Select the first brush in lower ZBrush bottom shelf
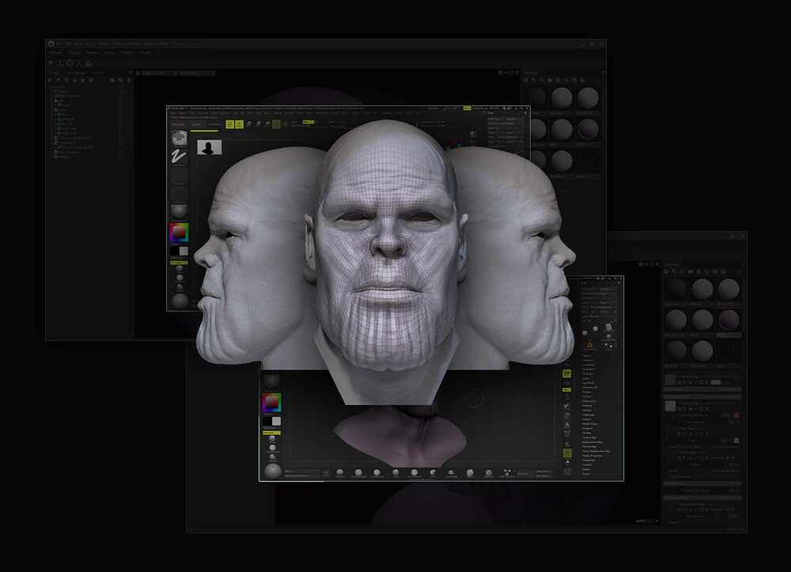The image size is (791, 572). coord(339,472)
